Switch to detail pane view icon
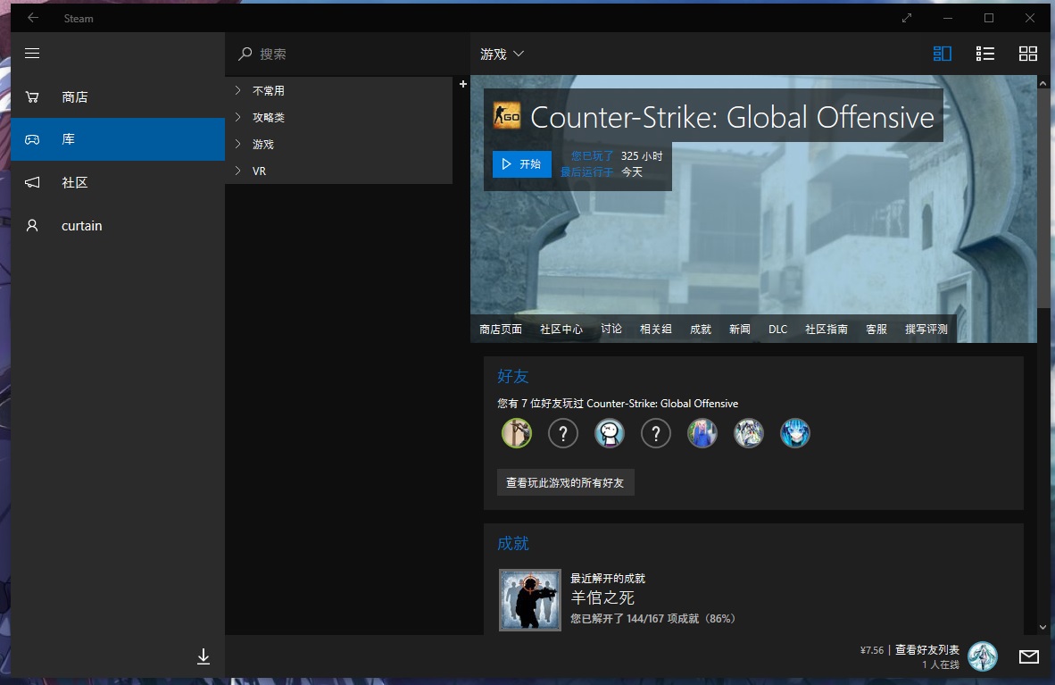The image size is (1055, 685). pyautogui.click(x=943, y=54)
